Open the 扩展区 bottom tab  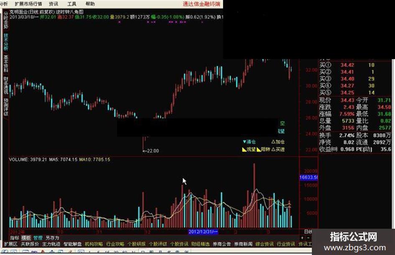click(11, 244)
